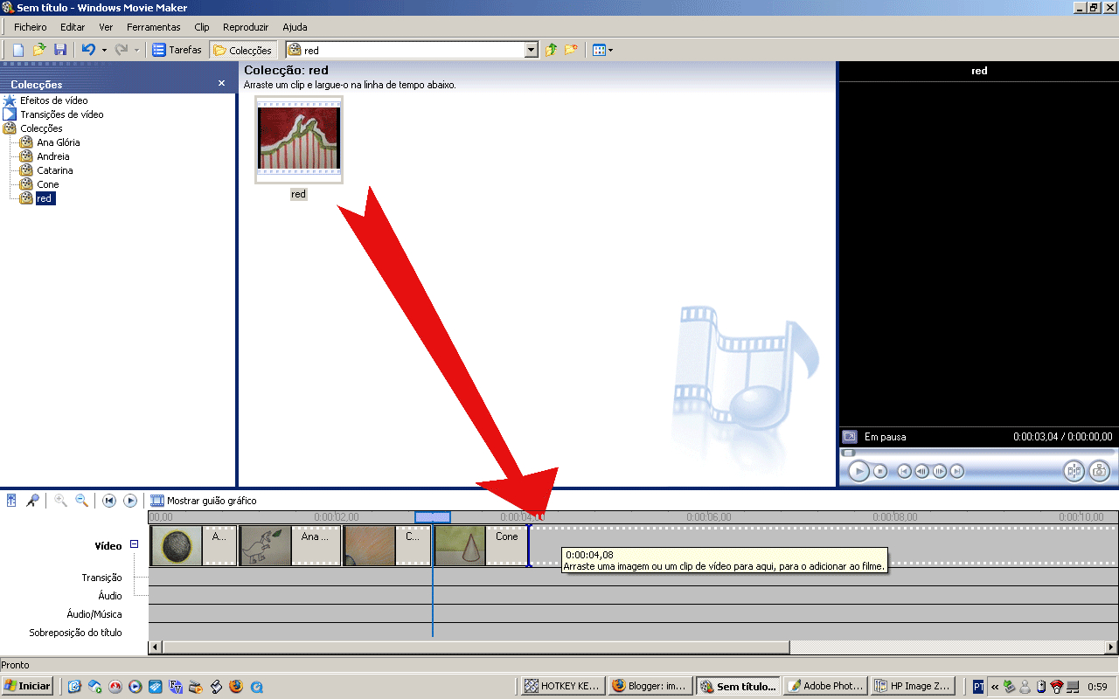Open the Editar menu
The width and height of the screenshot is (1119, 699).
pyautogui.click(x=73, y=27)
